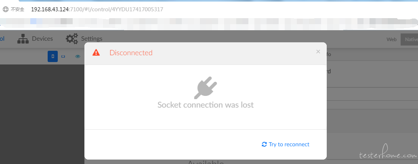Click the Socket connection was lost message
This screenshot has height=164, width=418.
point(206,105)
